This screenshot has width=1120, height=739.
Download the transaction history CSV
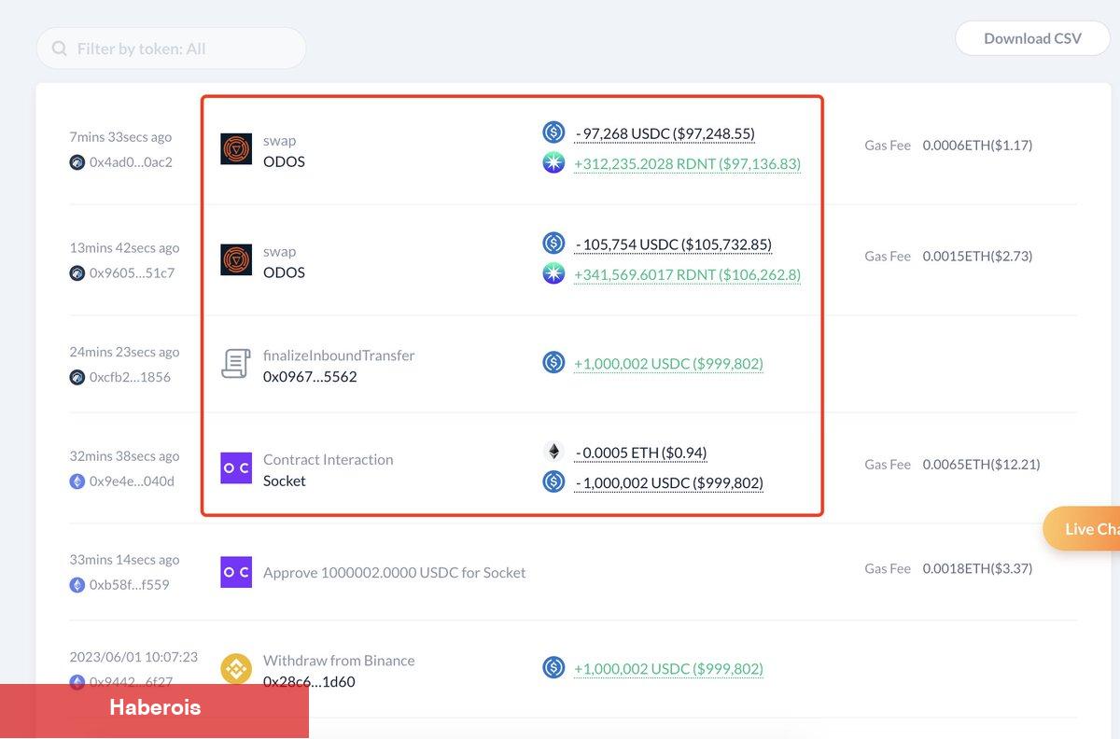[x=1032, y=38]
